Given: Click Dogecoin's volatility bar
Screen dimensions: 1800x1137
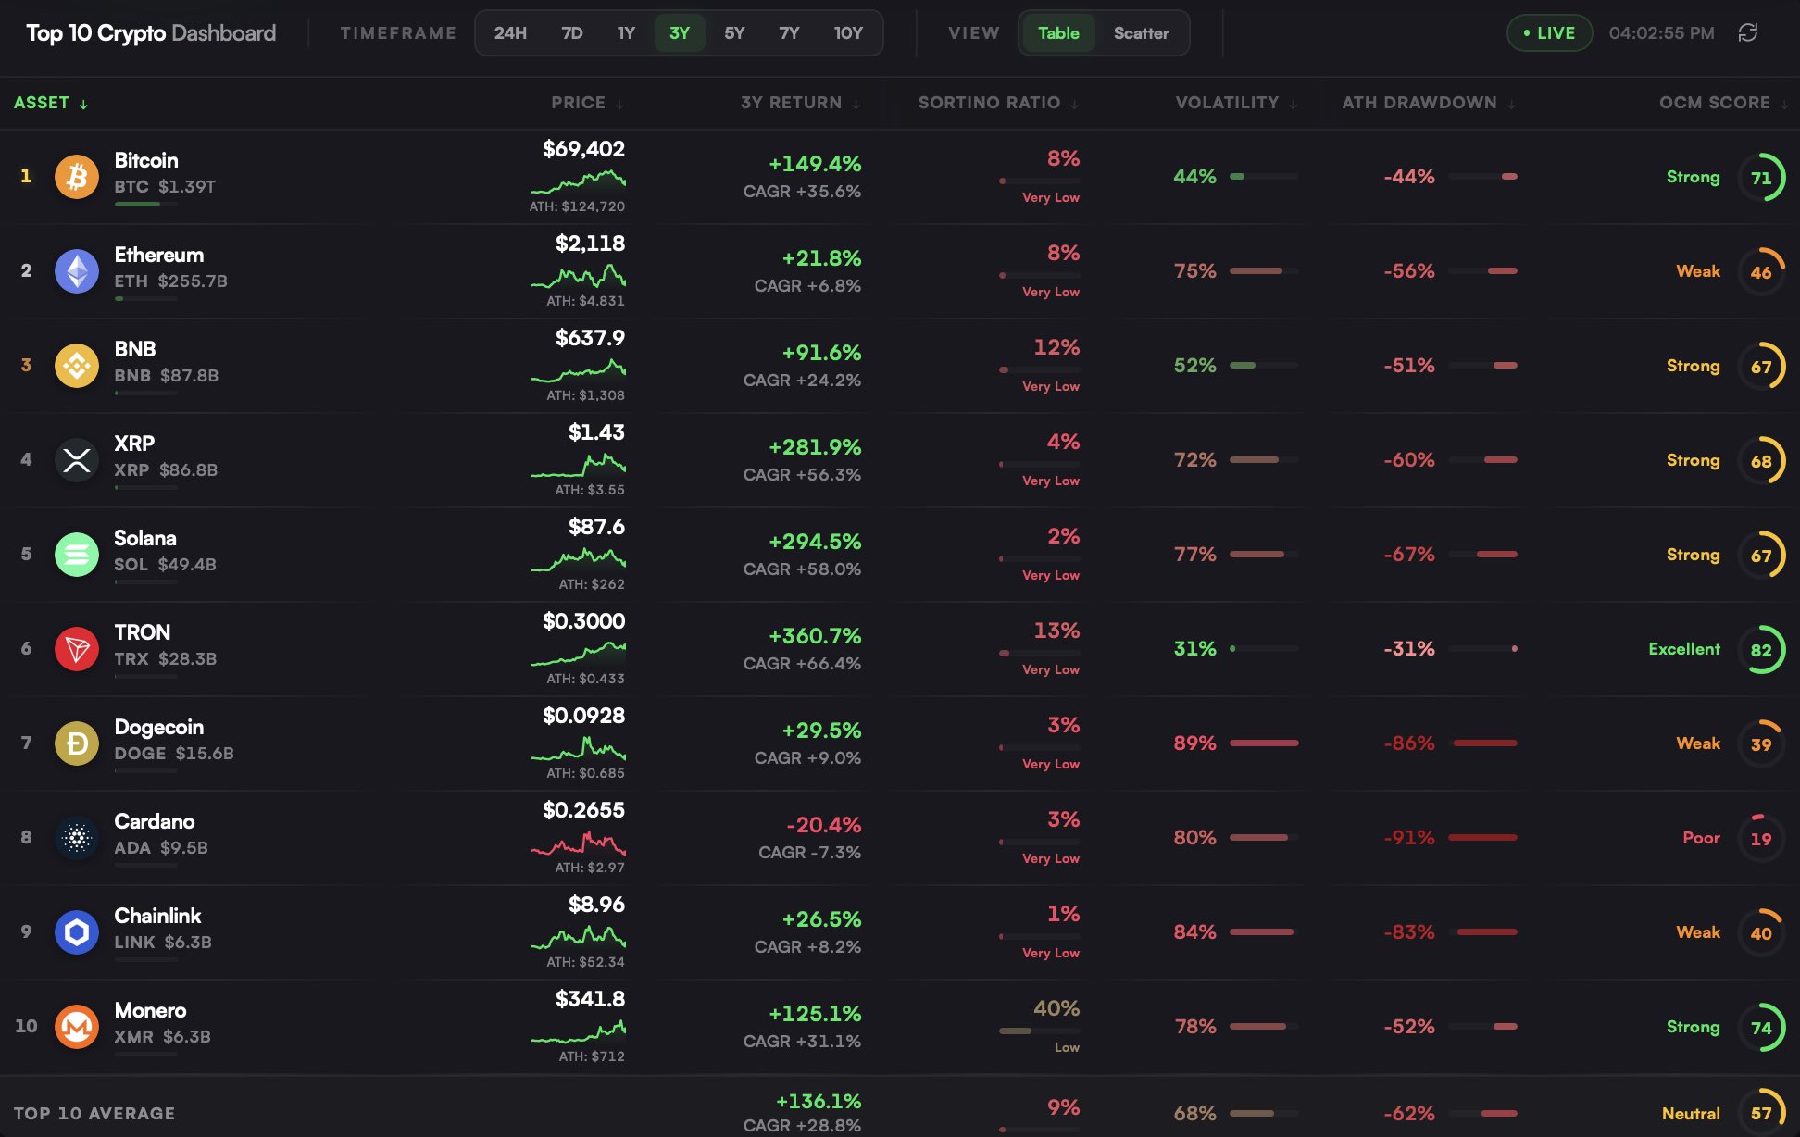Looking at the screenshot, I should [x=1263, y=743].
